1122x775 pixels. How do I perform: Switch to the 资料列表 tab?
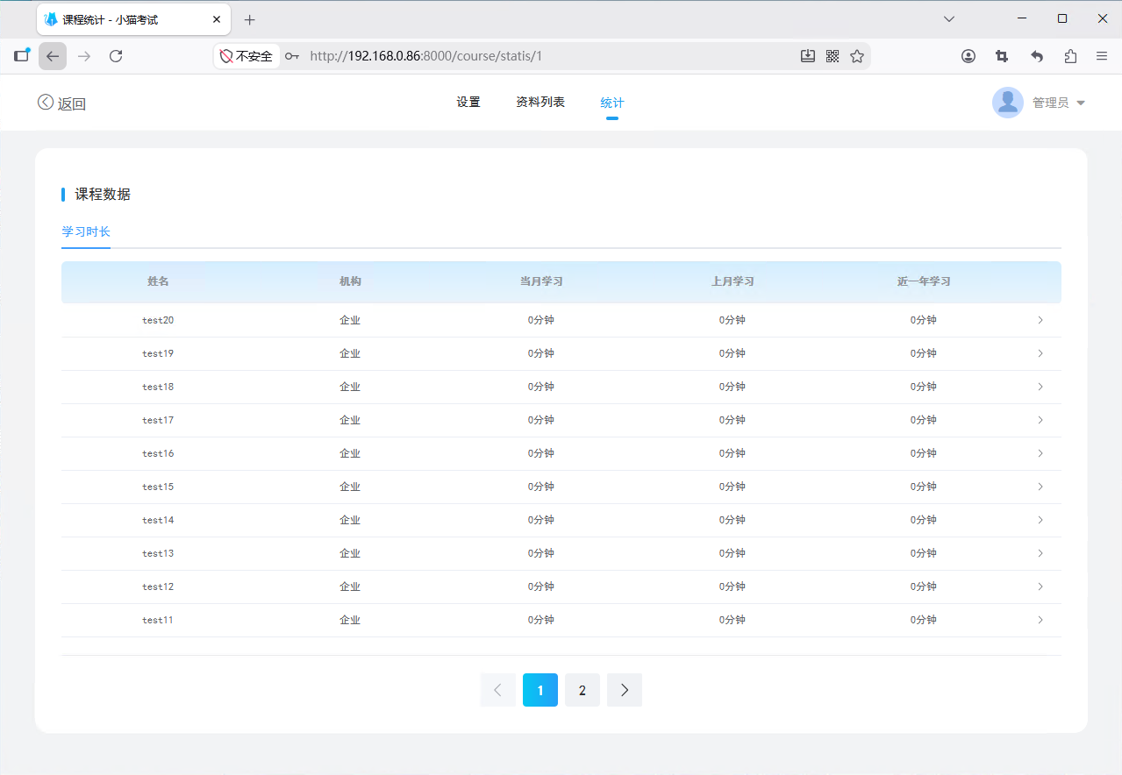(x=540, y=103)
